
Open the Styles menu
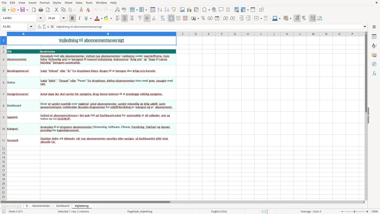[57, 3]
